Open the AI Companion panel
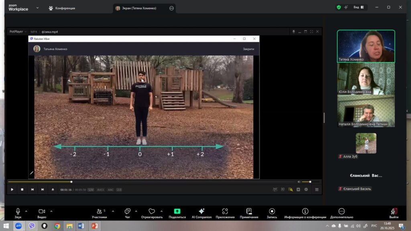The height and width of the screenshot is (231, 411). coord(201,211)
